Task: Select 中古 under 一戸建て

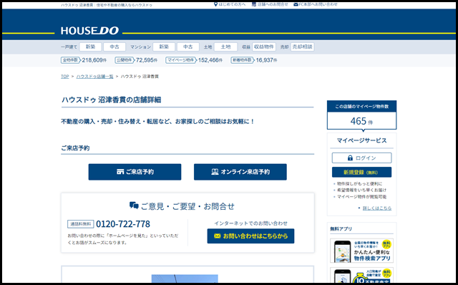Action: 114,47
